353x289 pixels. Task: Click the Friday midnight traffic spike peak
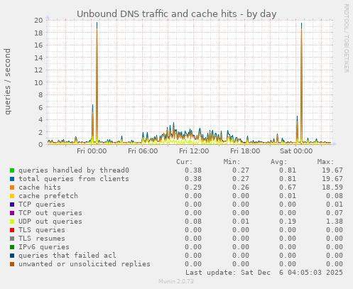click(x=97, y=23)
